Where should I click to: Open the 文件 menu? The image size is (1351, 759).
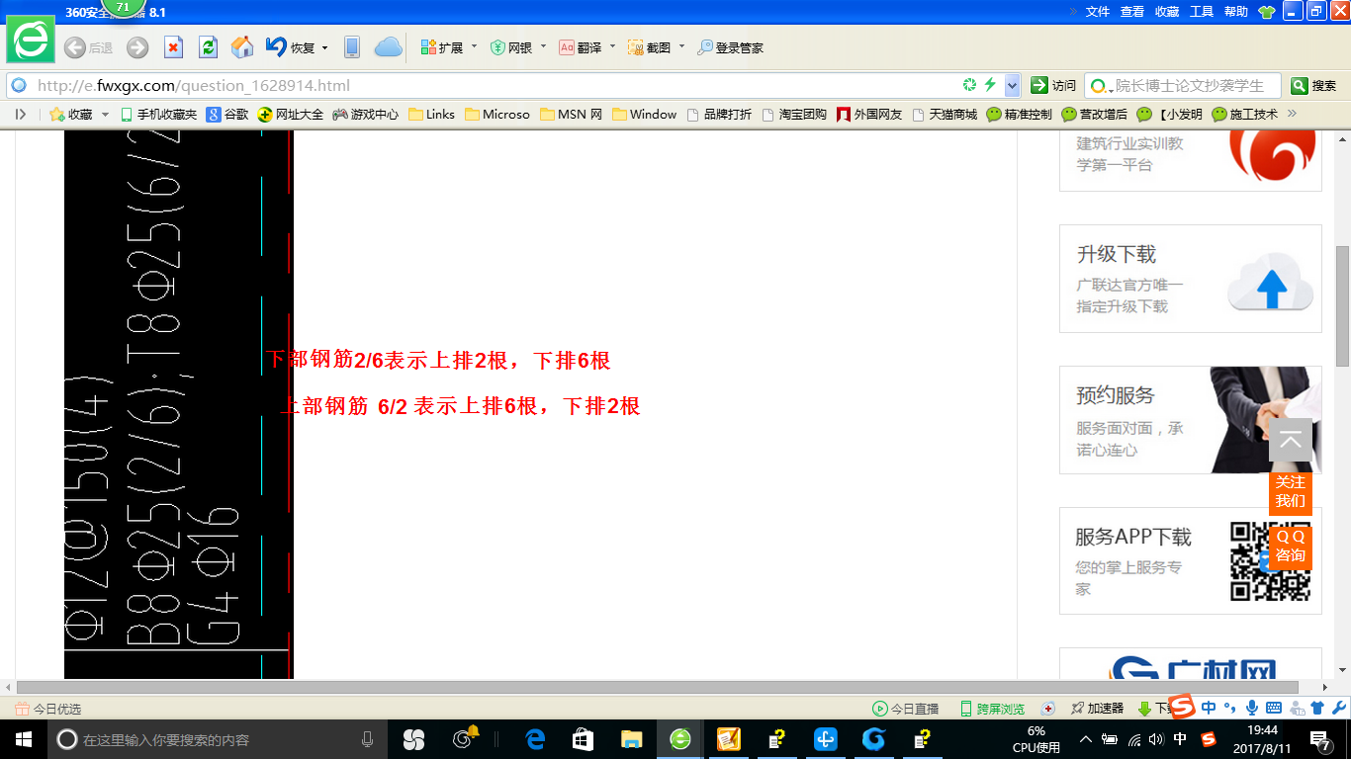click(1098, 12)
